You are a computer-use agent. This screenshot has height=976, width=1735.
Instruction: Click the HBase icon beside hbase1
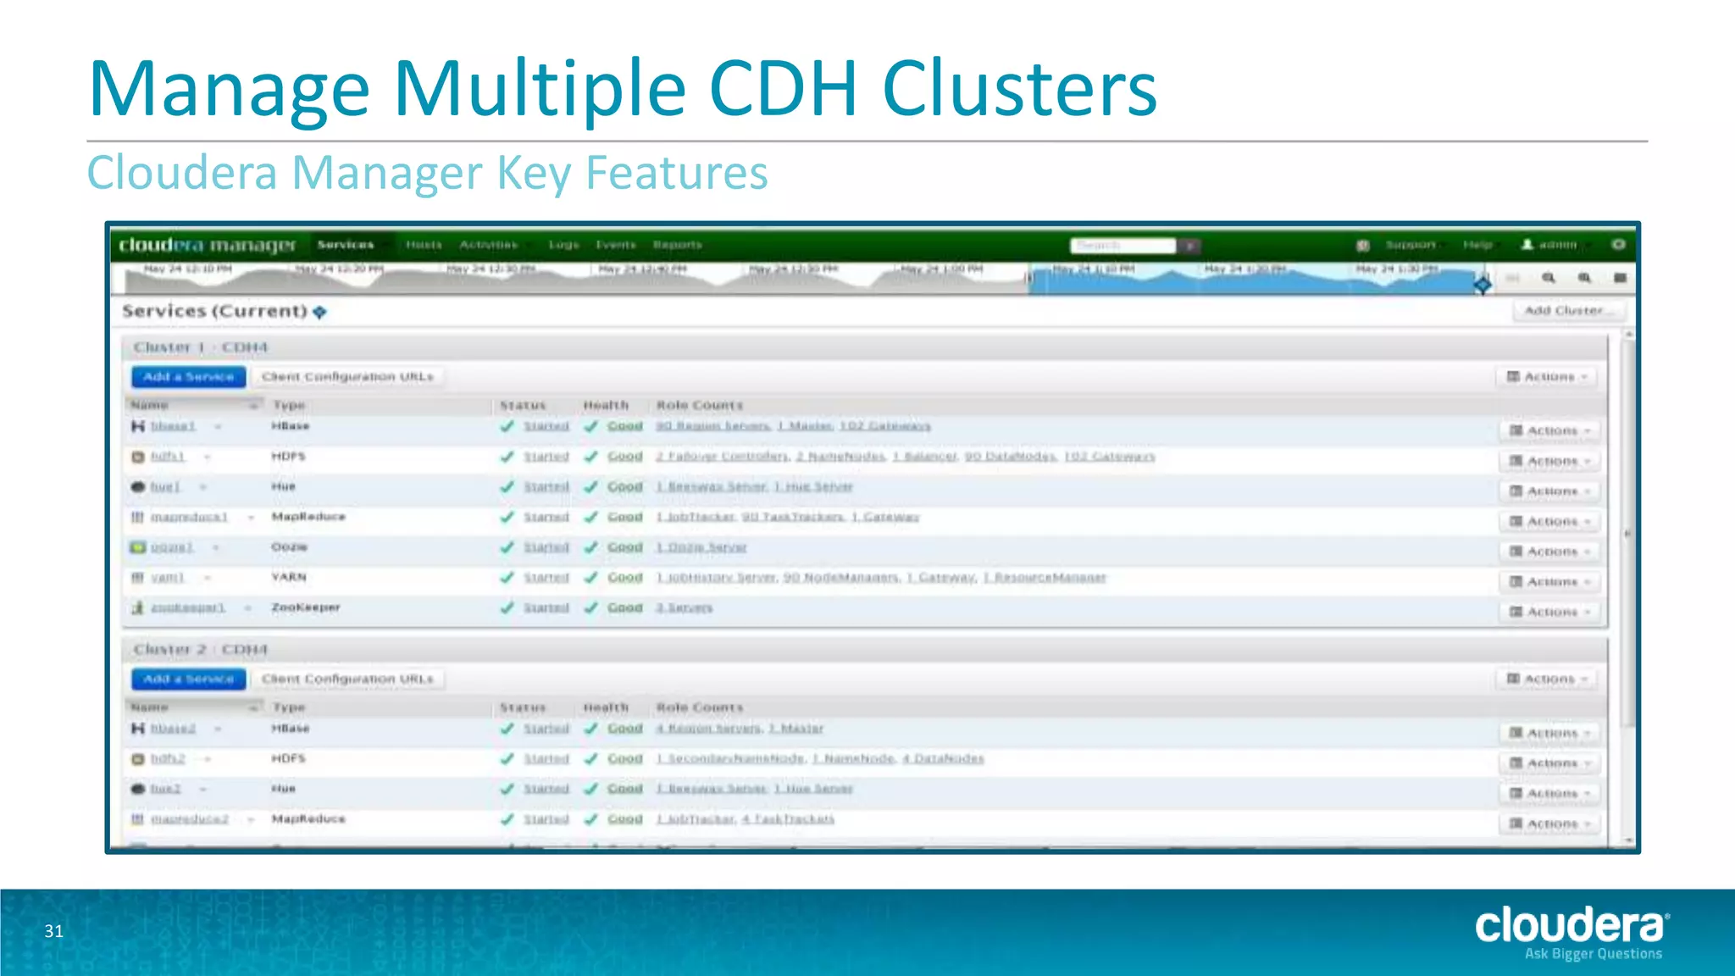pyautogui.click(x=138, y=426)
